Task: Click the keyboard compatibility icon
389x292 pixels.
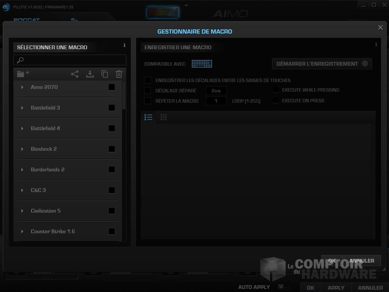Action: point(202,63)
